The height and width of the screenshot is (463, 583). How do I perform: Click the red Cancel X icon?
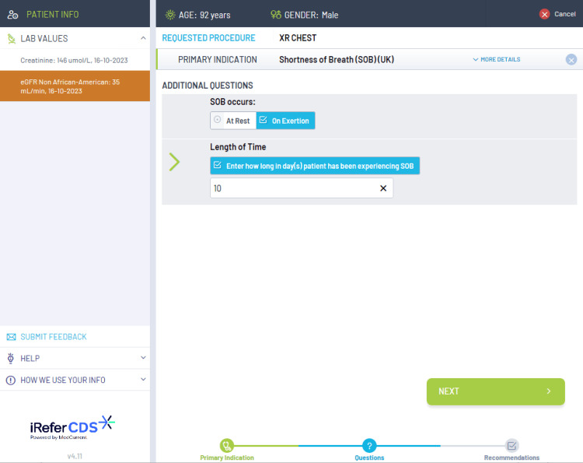545,14
